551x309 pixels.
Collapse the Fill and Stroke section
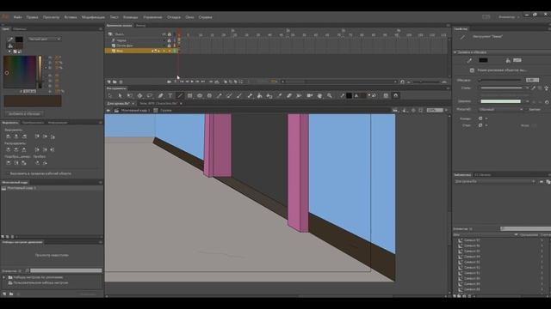coord(455,52)
